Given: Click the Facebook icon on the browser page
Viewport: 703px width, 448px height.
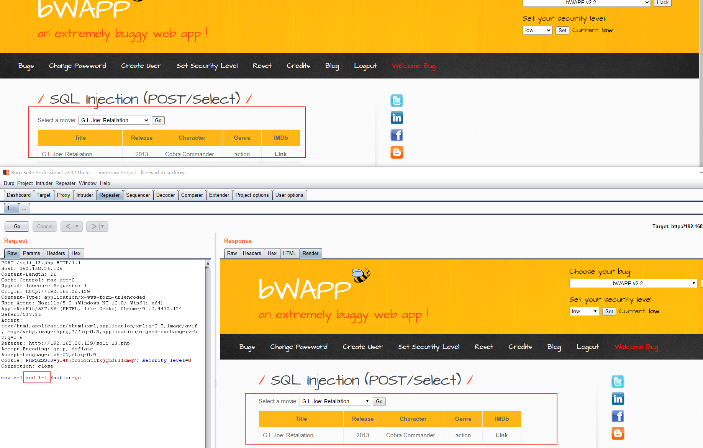Looking at the screenshot, I should coord(397,135).
